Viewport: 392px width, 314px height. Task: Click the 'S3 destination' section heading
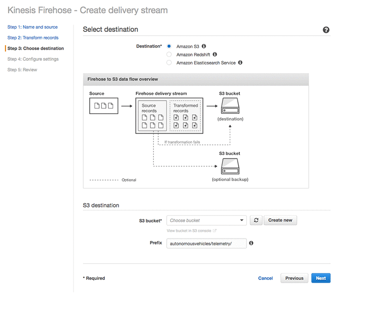click(101, 206)
